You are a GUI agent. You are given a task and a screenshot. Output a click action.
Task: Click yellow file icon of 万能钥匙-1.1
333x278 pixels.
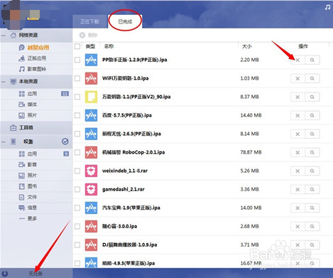91,97
